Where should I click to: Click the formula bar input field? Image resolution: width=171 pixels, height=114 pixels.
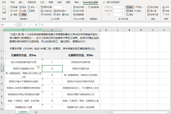(105, 25)
